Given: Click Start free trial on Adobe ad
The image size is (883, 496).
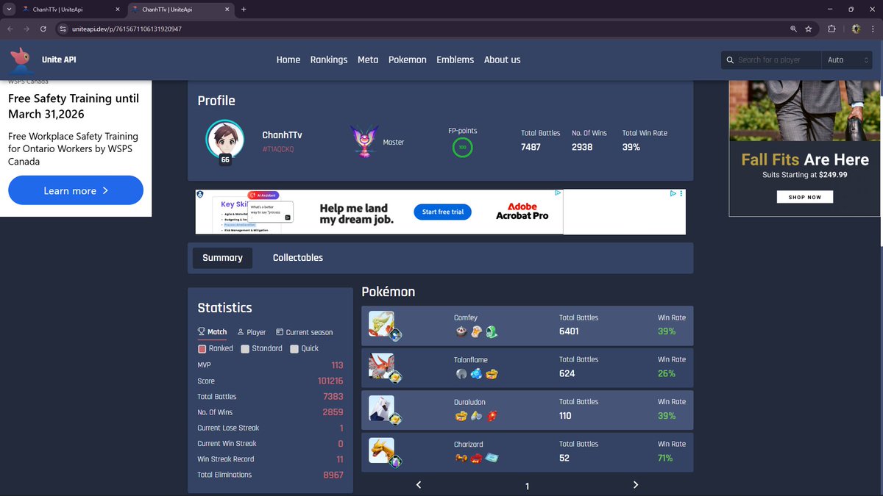Looking at the screenshot, I should click(x=443, y=212).
